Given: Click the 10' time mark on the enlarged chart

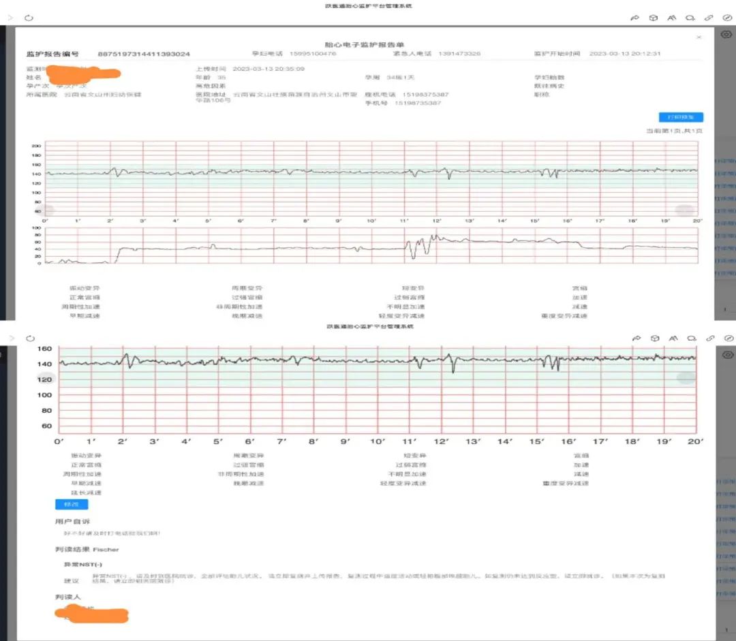Looking at the screenshot, I should point(377,442).
